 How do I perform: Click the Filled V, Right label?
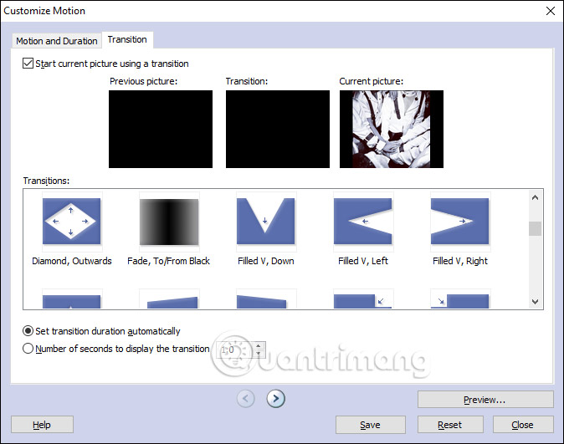tap(460, 261)
